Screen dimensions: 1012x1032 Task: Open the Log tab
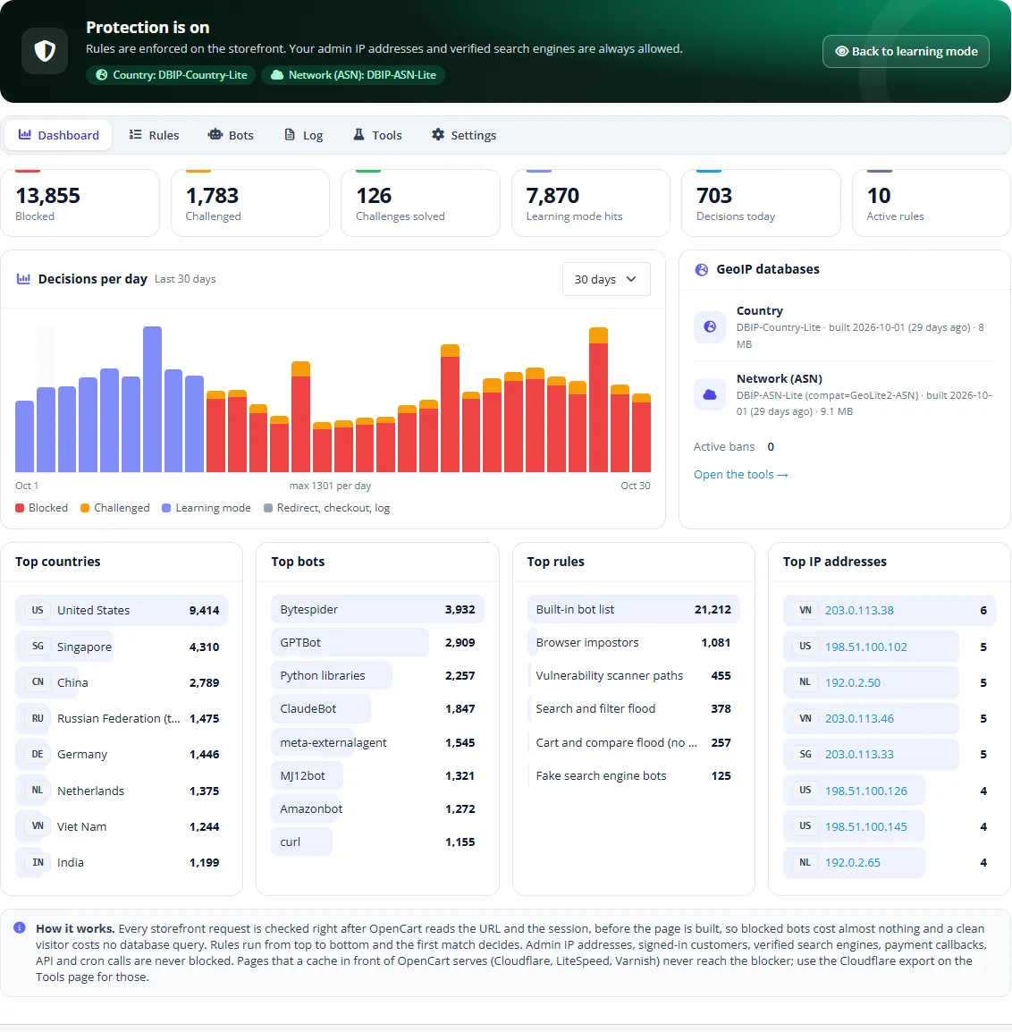tap(304, 135)
